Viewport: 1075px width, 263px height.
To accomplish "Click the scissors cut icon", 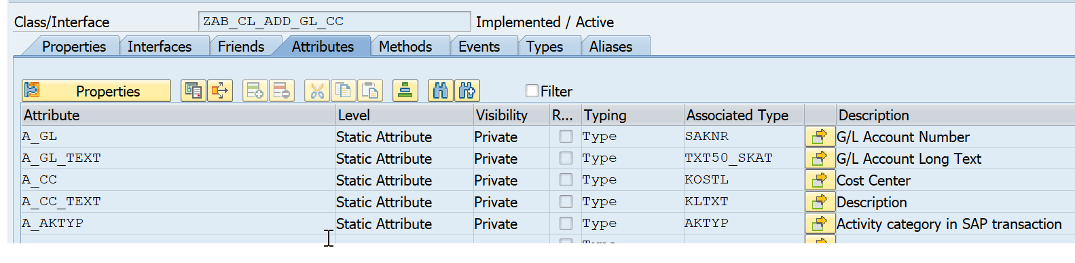I will 317,91.
